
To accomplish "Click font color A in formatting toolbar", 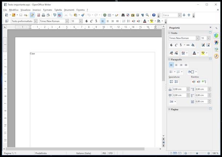I will [144, 21].
